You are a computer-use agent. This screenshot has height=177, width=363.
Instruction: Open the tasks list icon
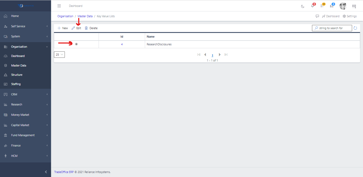[x=322, y=6]
